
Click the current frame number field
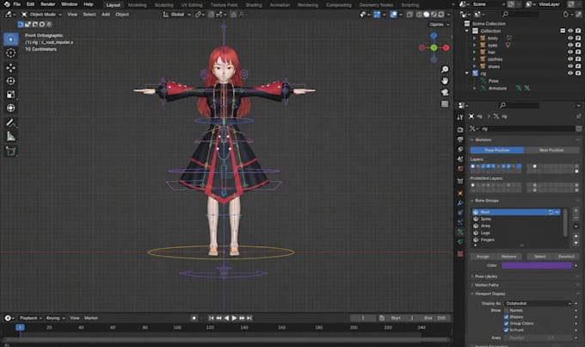(x=363, y=319)
